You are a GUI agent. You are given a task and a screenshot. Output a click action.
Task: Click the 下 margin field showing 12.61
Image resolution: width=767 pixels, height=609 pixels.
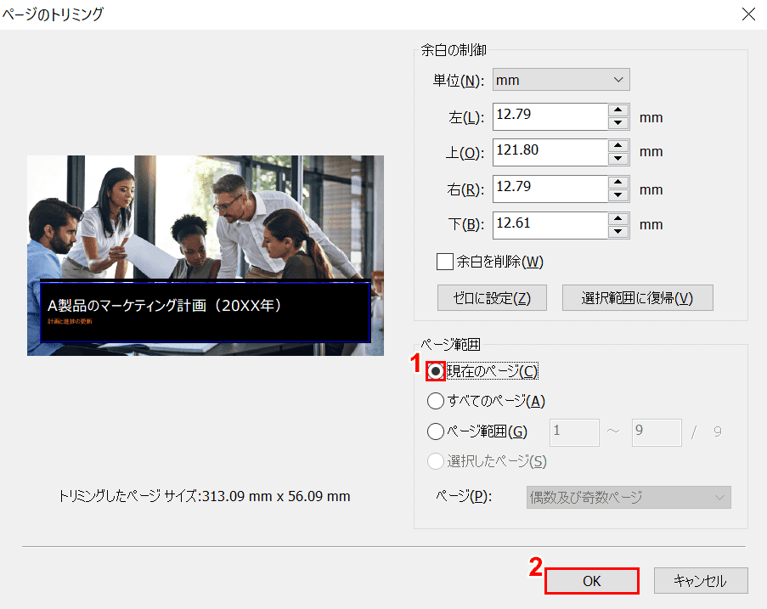(x=550, y=225)
